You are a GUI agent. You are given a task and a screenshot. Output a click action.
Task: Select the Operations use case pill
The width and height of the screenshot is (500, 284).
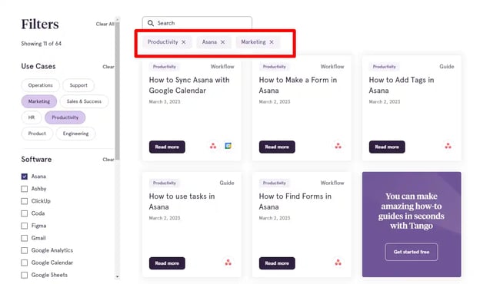40,85
